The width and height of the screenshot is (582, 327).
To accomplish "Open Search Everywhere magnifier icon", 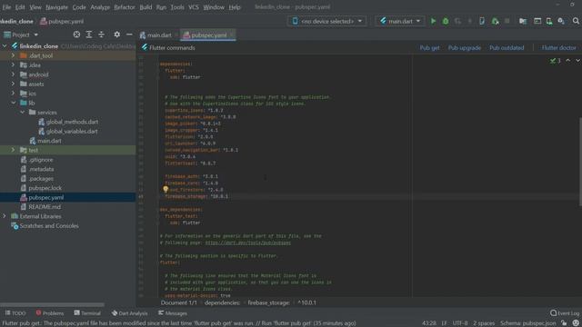I will click(x=576, y=21).
